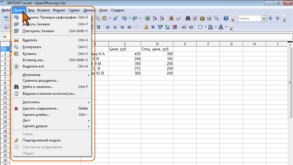Click the vertical scrollbar thumb
The image size is (293, 165).
[290, 82]
